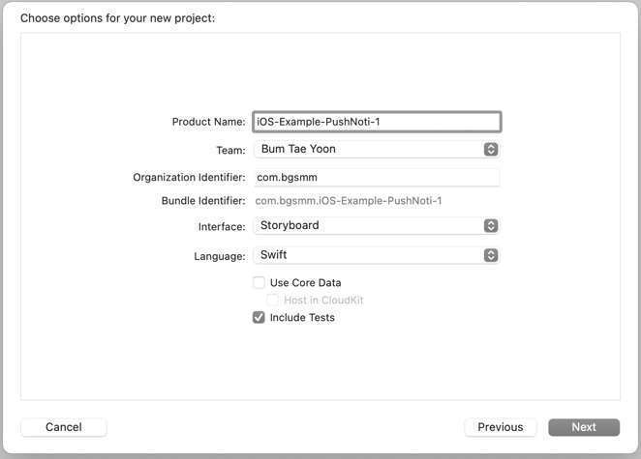
Task: Click the Product Name text field
Action: pyautogui.click(x=376, y=122)
